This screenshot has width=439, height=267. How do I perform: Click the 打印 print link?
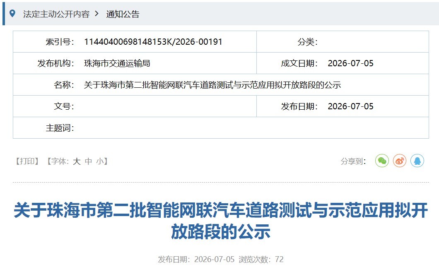click(x=27, y=161)
